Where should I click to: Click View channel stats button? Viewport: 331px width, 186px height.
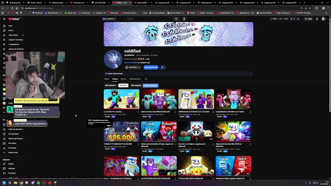click(151, 67)
